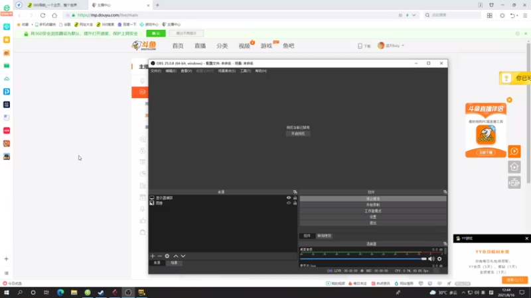Open 文件(F) menu in OBS
The image size is (531, 298).
tap(156, 71)
